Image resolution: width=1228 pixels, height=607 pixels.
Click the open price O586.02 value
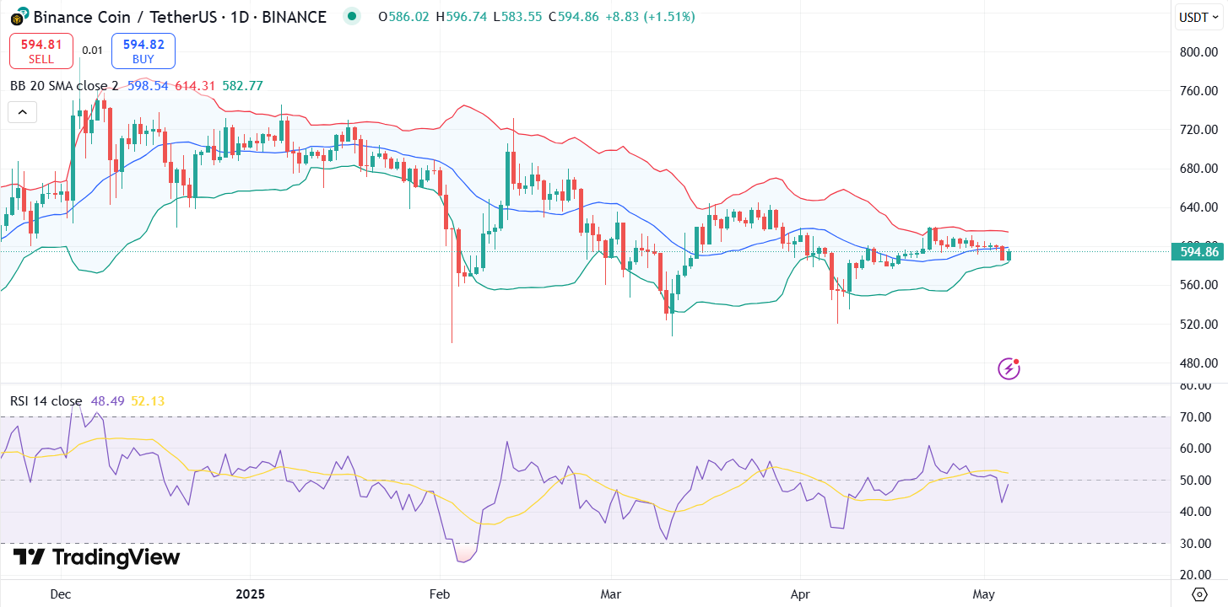404,17
